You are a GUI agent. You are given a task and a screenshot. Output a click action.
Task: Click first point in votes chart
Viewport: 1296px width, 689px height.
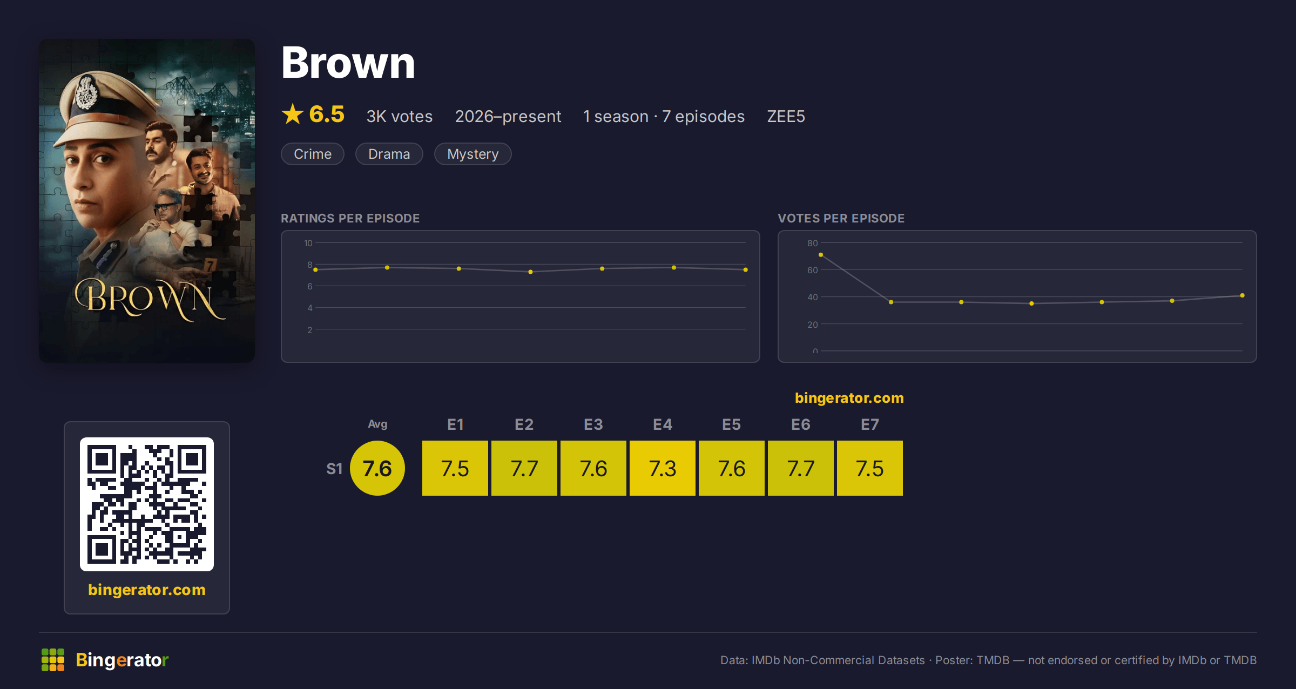tap(821, 255)
